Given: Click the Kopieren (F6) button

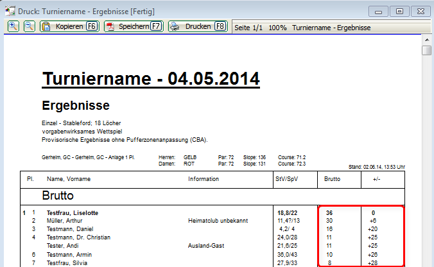Looking at the screenshot, I should coord(69,26).
